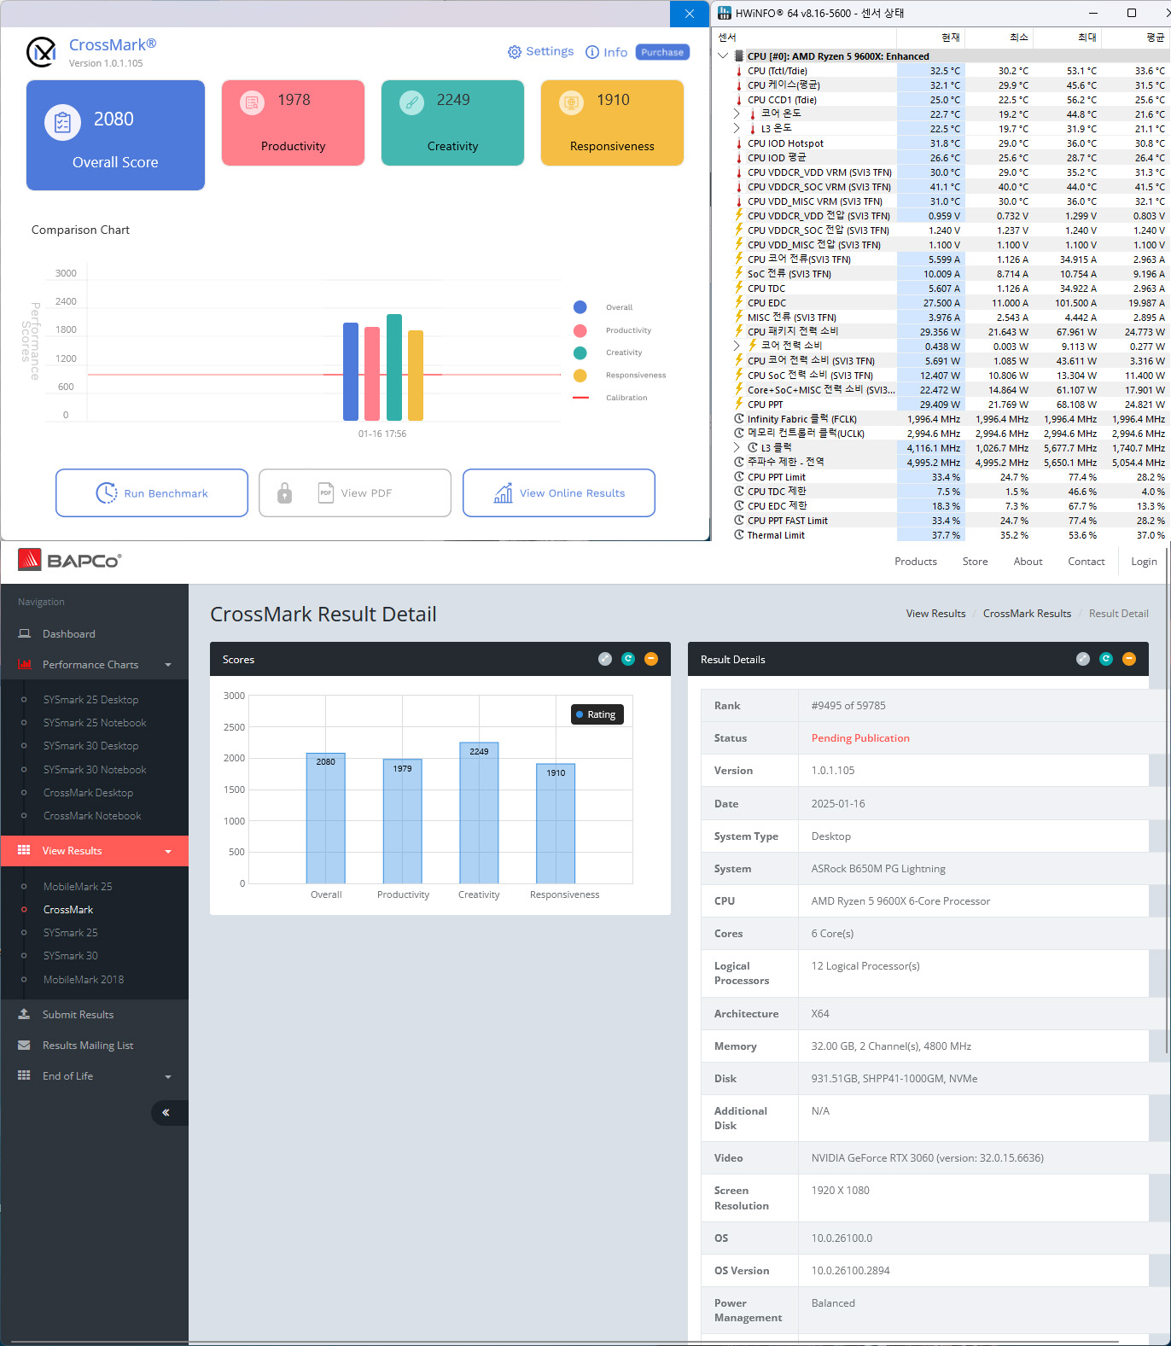Open About in BAPCo top menu
Image resolution: width=1171 pixels, height=1346 pixels.
(1028, 562)
